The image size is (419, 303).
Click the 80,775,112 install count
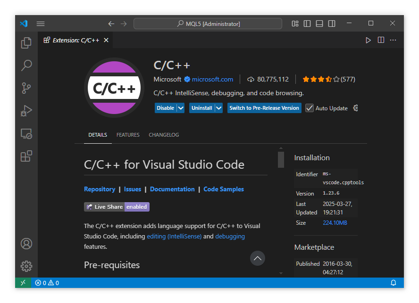(x=268, y=79)
